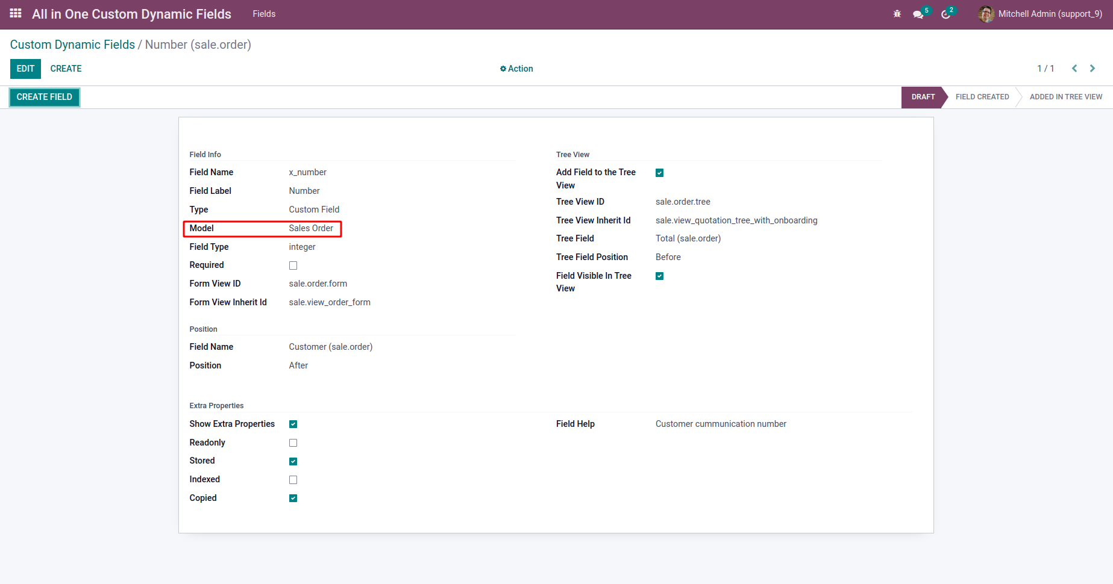Open Custom Dynamic Fields breadcrumb link
Image resolution: width=1113 pixels, height=584 pixels.
[x=72, y=45]
